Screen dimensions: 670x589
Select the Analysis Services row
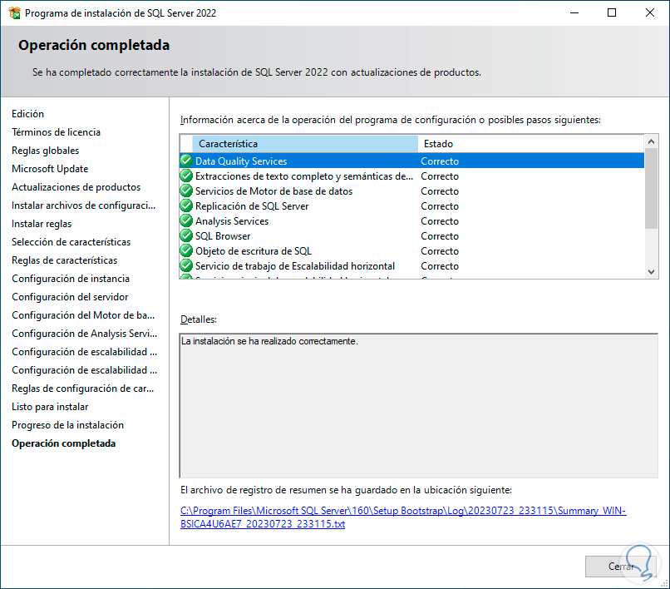pyautogui.click(x=412, y=220)
